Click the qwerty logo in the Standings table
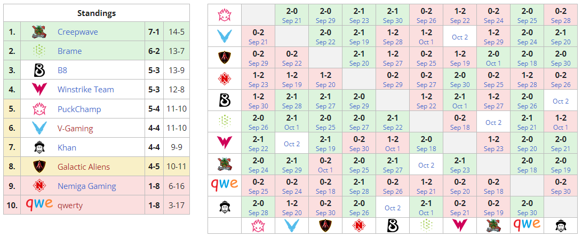This screenshot has width=582, height=237. pyautogui.click(x=38, y=204)
